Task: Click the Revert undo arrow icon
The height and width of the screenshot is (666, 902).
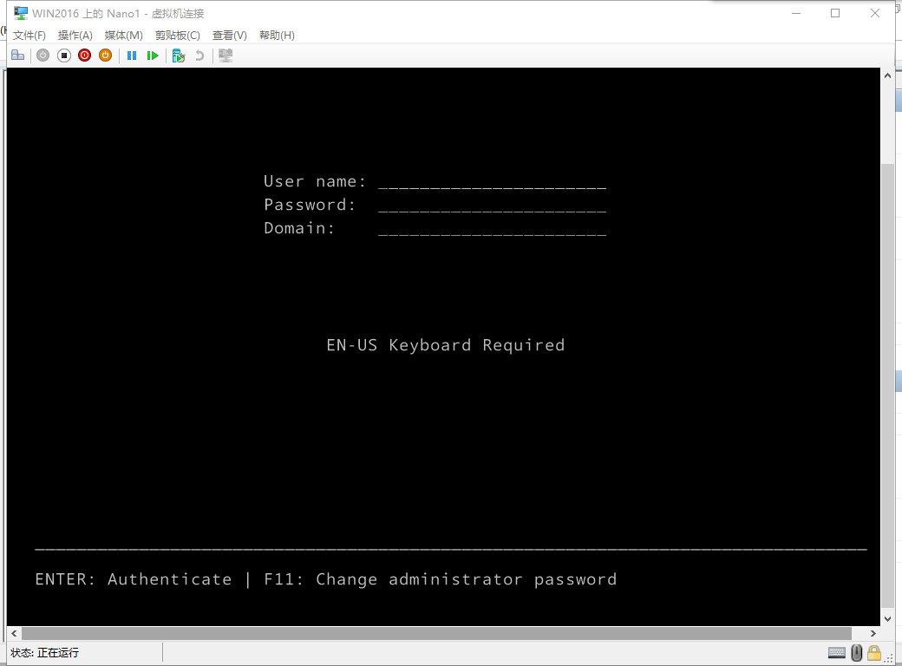Action: [x=199, y=55]
